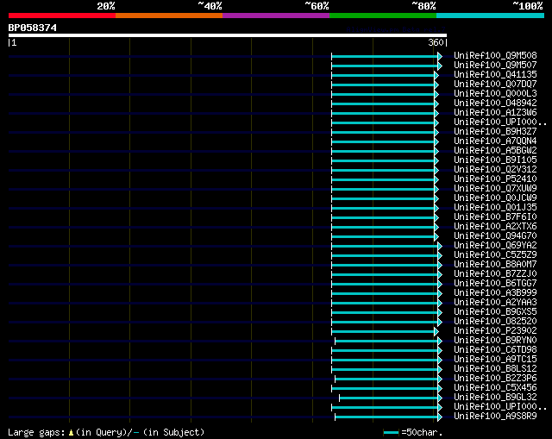Open hit UniRef100_Q9M508

tap(495, 55)
